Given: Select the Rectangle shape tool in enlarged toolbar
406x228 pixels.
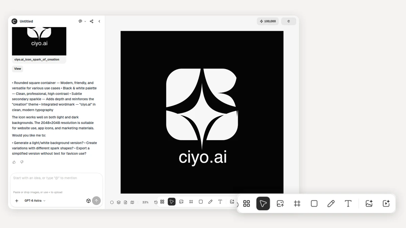Looking at the screenshot, I should pos(314,203).
